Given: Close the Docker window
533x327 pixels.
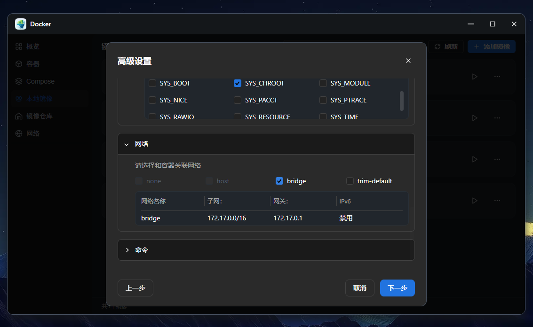Looking at the screenshot, I should [514, 24].
